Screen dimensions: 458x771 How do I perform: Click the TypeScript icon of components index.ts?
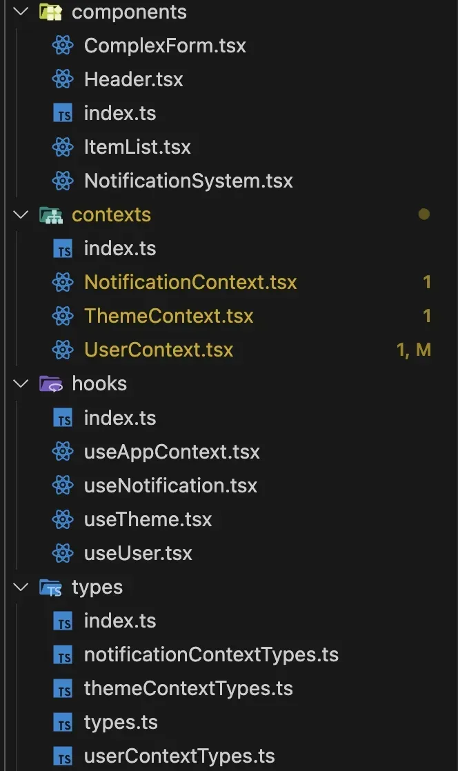[x=63, y=114]
